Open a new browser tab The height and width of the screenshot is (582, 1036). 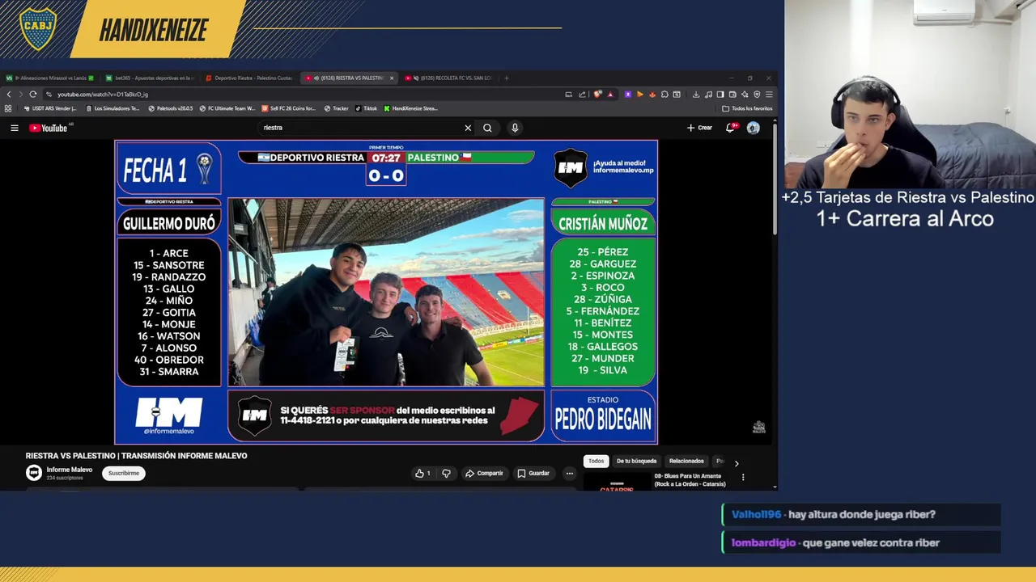click(507, 78)
